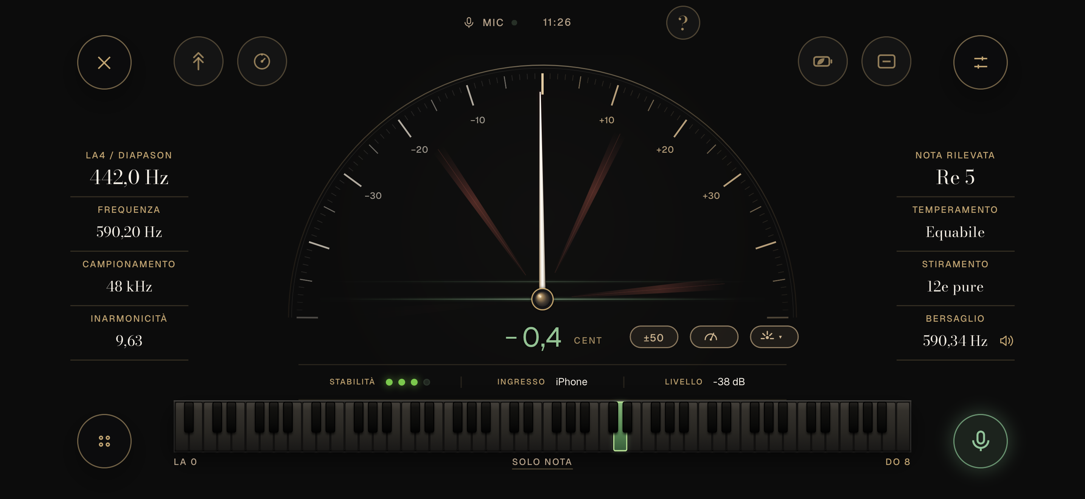Open the gauge dial icon button
This screenshot has height=499, width=1085.
(x=261, y=61)
